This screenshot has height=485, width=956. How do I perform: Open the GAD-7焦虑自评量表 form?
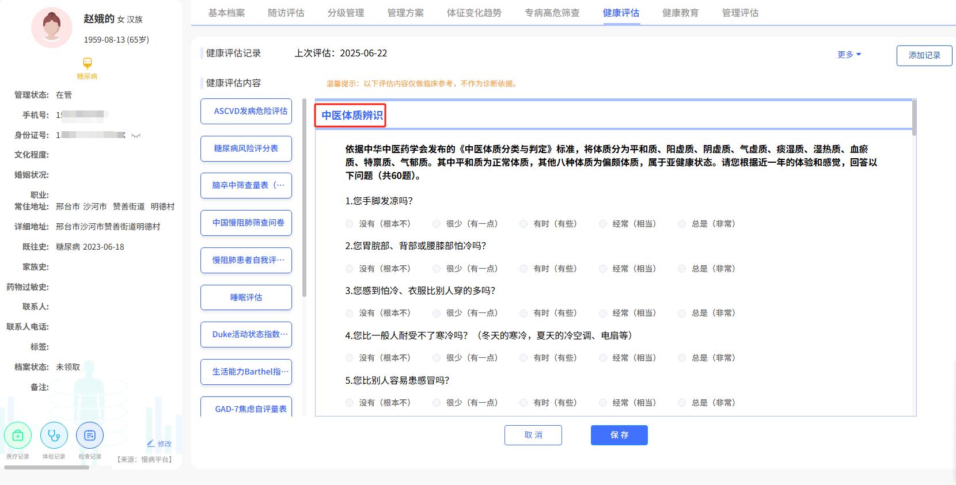pos(246,407)
